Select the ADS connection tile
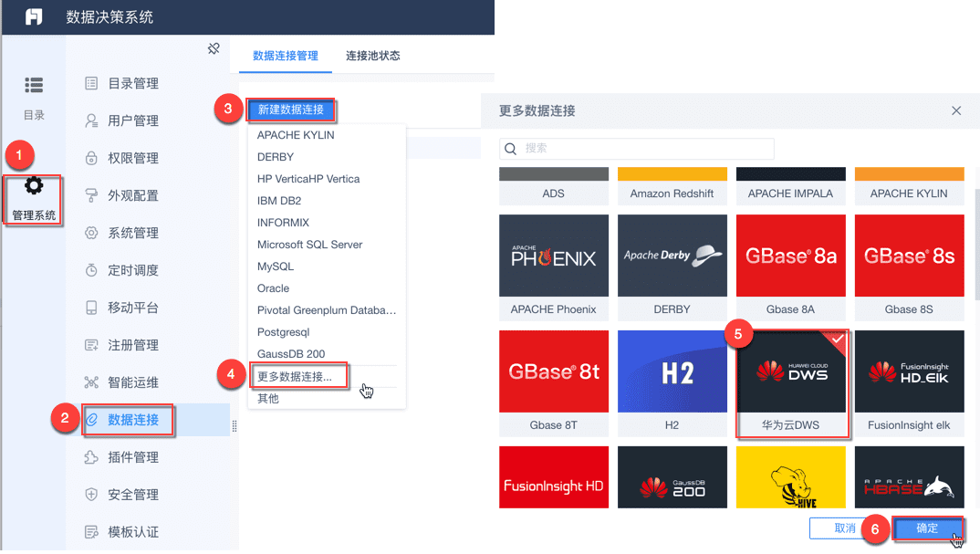The height and width of the screenshot is (554, 980). click(554, 186)
